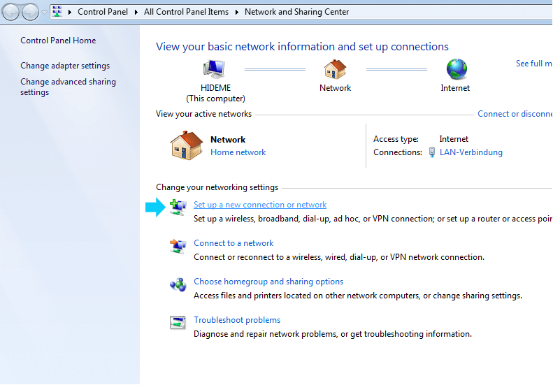Click the Access type Internet value
This screenshot has width=553, height=385.
[x=454, y=139]
